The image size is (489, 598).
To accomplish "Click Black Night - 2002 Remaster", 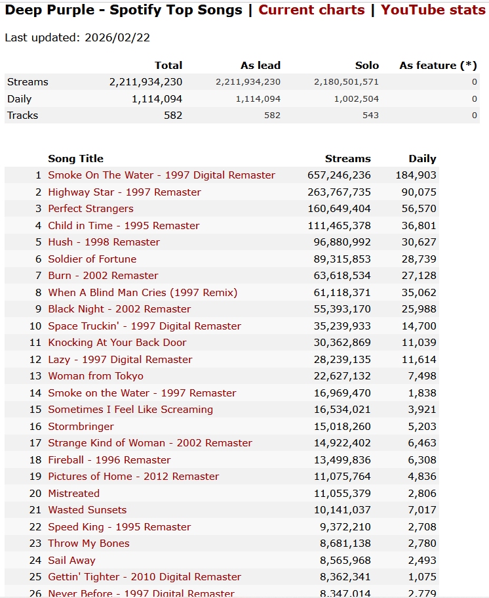I will point(119,309).
